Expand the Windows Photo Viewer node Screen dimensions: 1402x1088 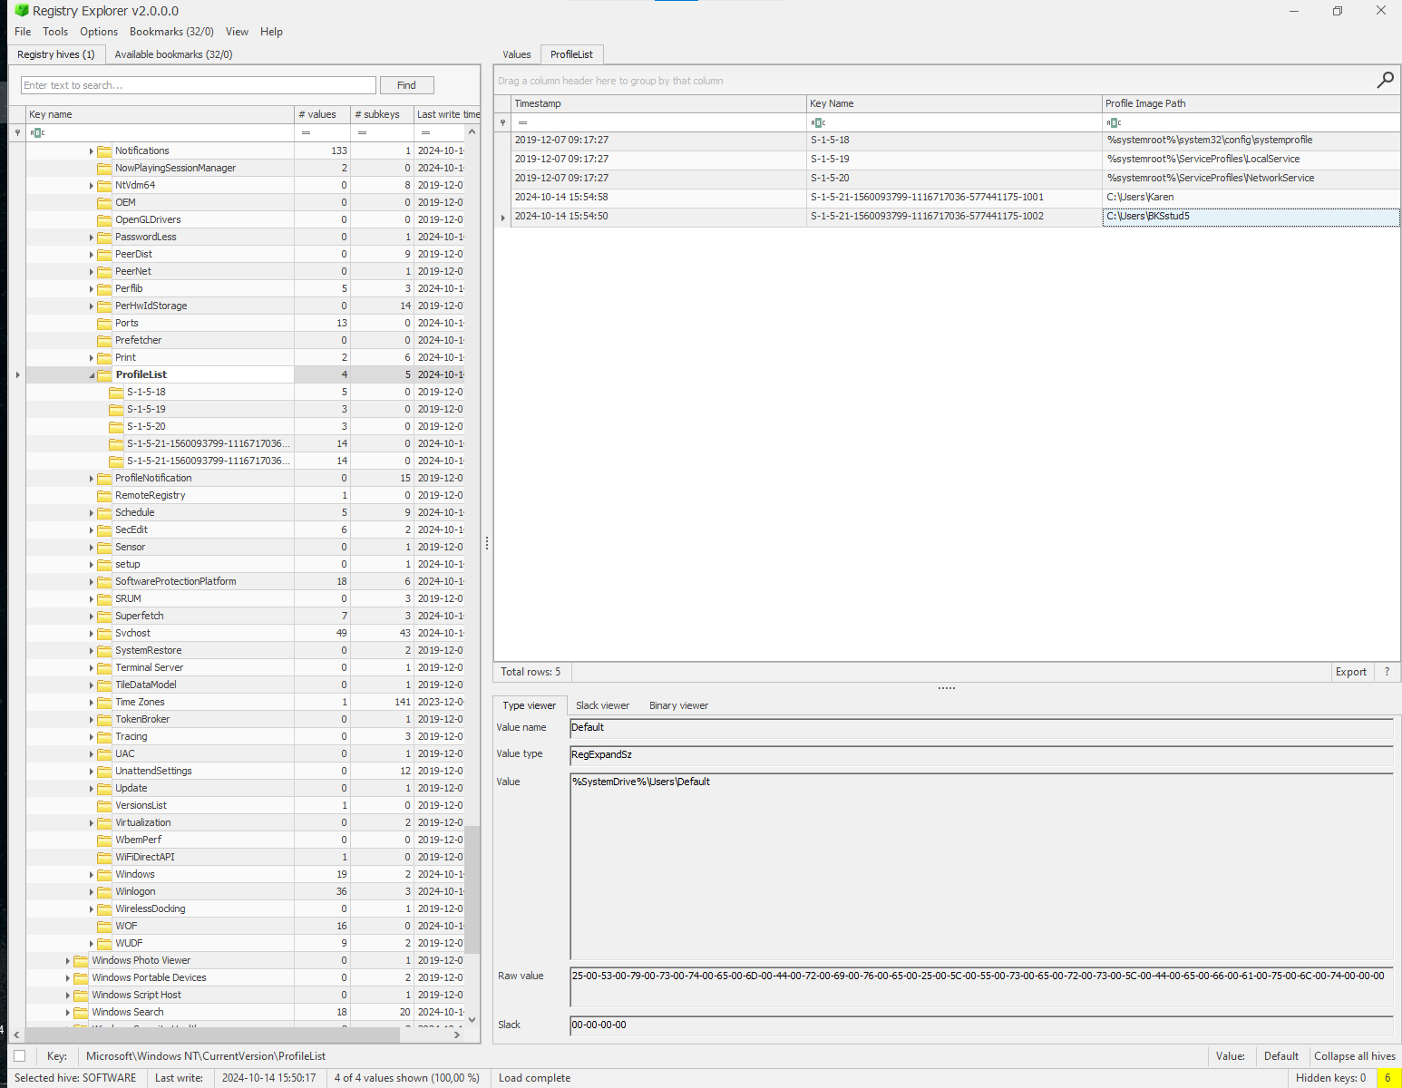click(68, 961)
